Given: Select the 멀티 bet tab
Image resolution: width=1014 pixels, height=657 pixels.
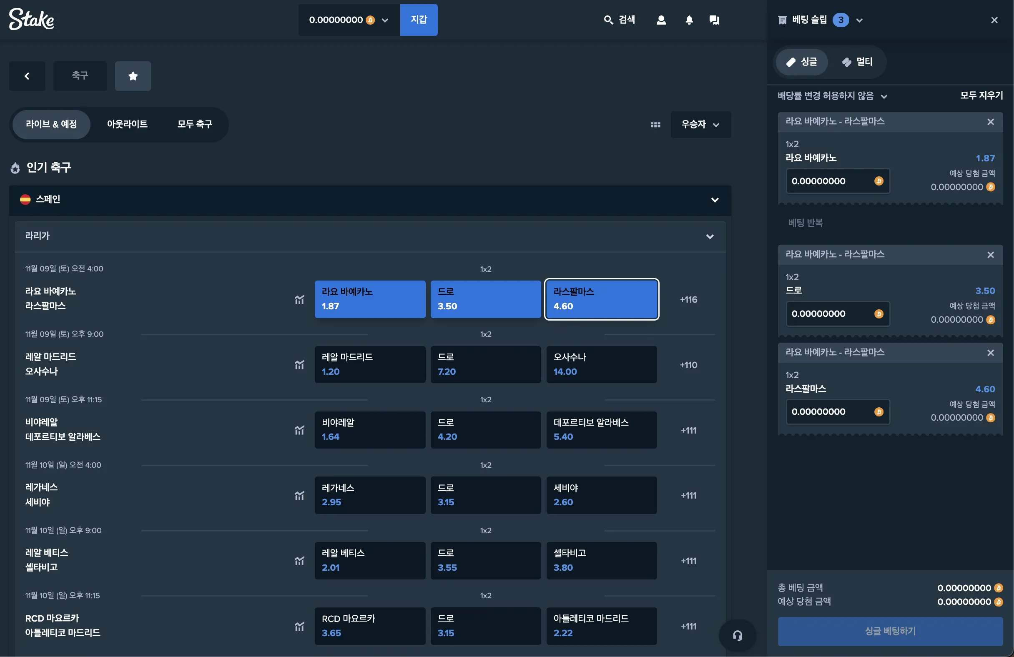Looking at the screenshot, I should tap(857, 62).
